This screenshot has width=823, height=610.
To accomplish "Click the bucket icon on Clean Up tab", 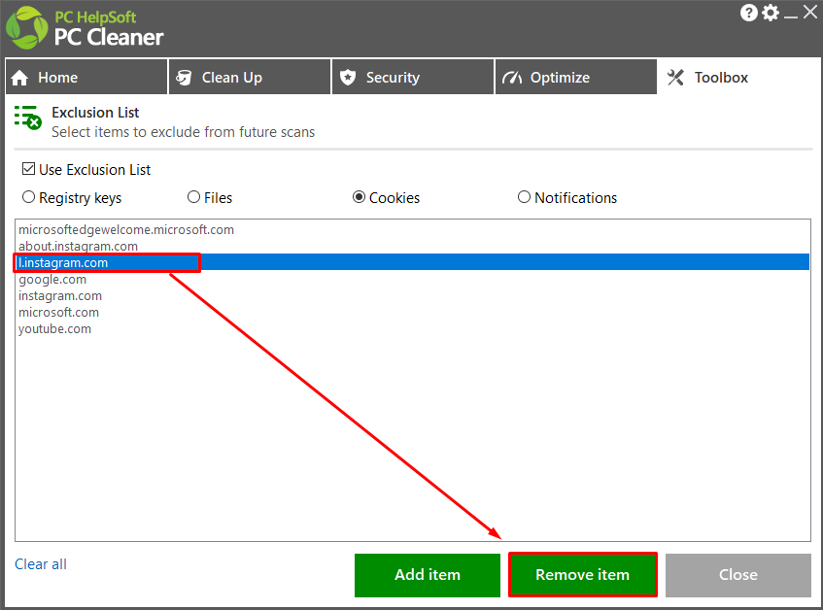I will tap(184, 78).
